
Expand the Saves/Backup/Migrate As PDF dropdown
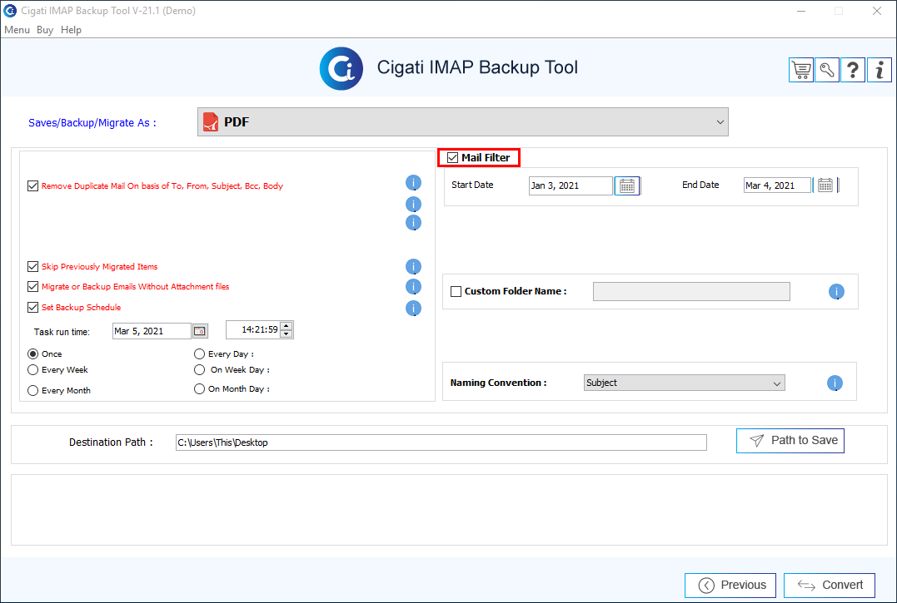[463, 121]
